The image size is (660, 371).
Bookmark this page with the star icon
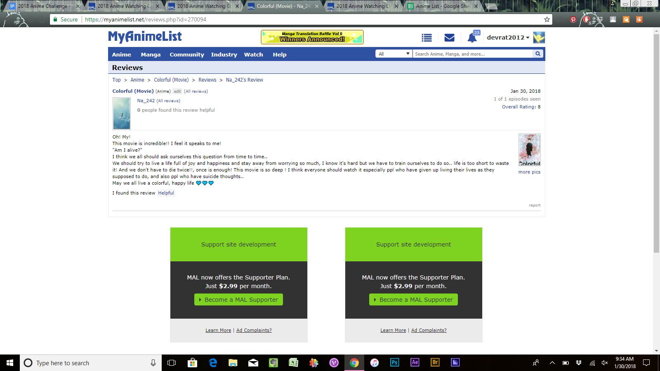[547, 19]
